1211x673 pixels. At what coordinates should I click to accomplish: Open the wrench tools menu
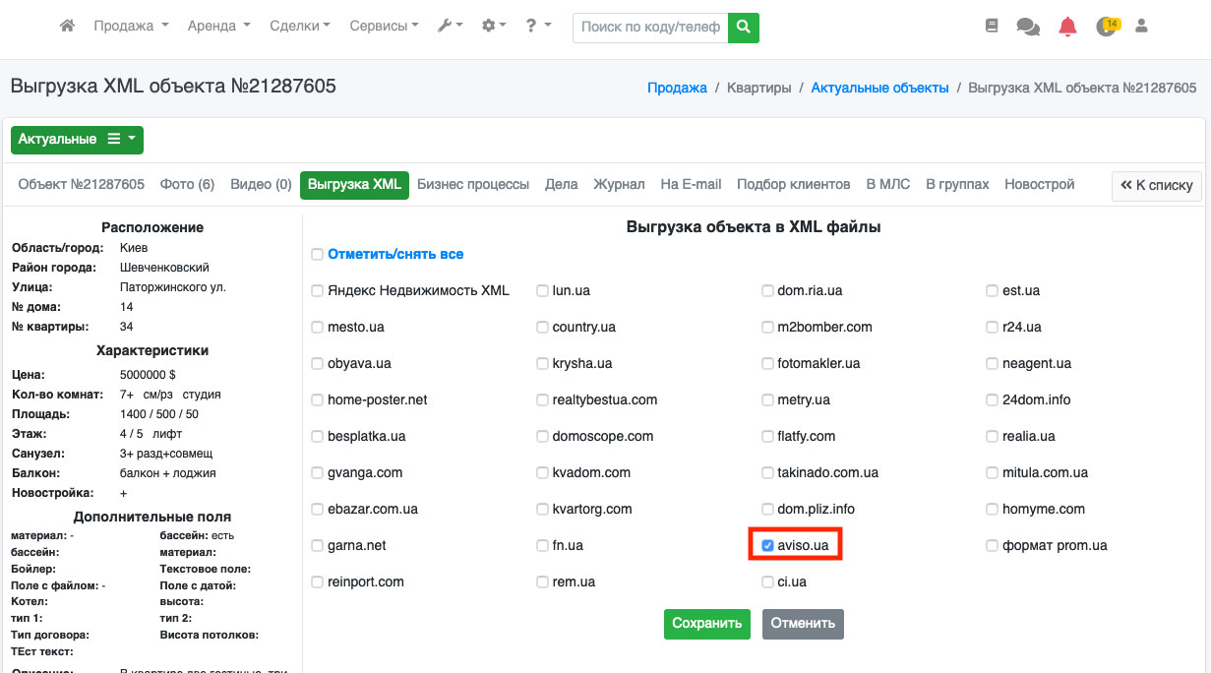[x=450, y=27]
